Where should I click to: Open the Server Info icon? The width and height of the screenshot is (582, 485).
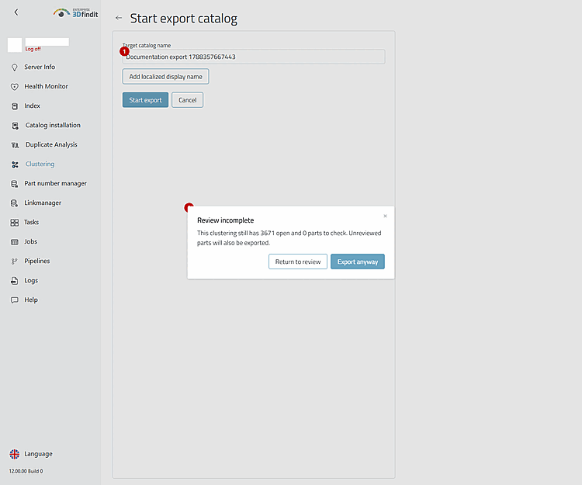click(15, 68)
